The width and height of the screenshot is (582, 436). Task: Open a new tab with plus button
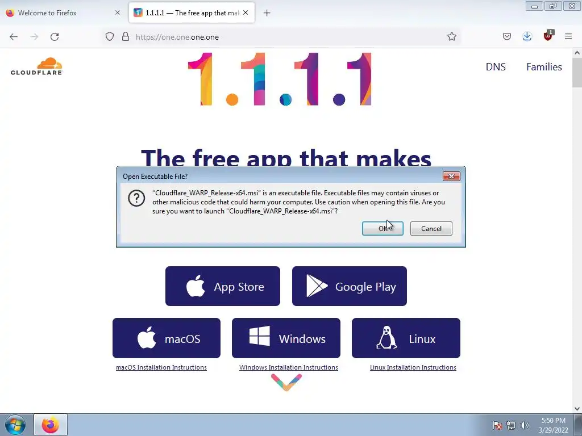pos(267,13)
